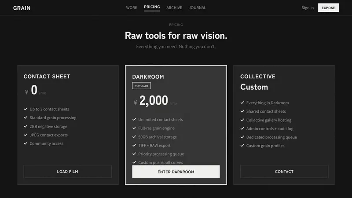352x198 pixels.
Task: Click the GRAIN logo
Action: tap(22, 8)
